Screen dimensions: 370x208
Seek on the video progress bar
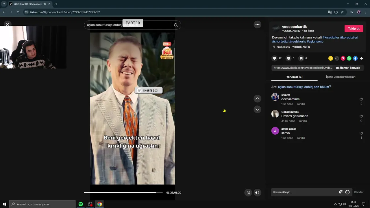click(123, 192)
